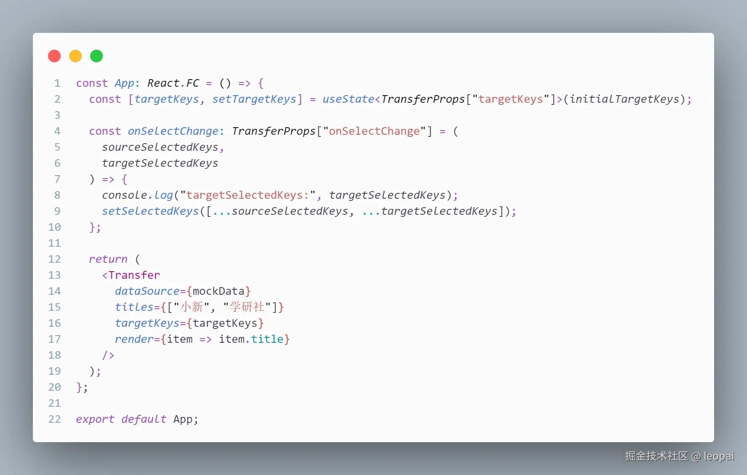Click line number 12 in the gutter
The width and height of the screenshot is (747, 475).
[x=54, y=259]
